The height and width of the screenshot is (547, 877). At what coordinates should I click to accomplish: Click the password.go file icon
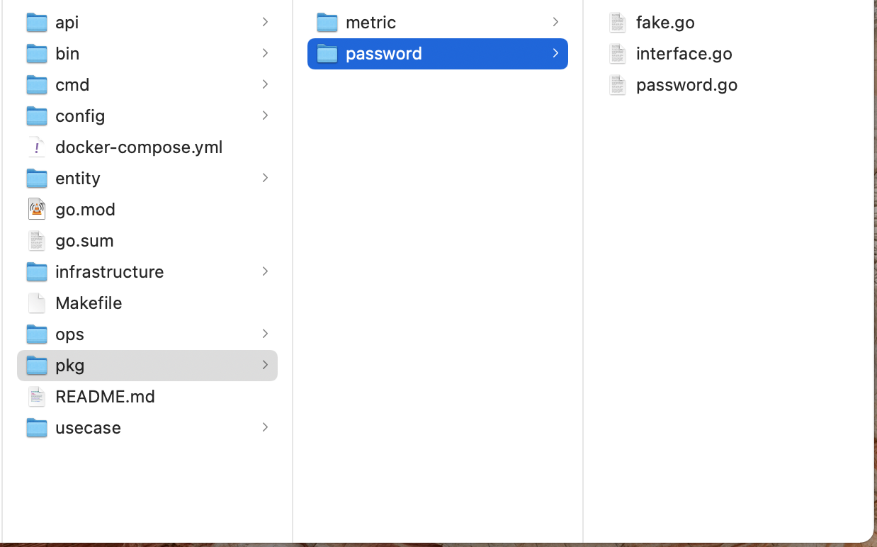pyautogui.click(x=618, y=84)
